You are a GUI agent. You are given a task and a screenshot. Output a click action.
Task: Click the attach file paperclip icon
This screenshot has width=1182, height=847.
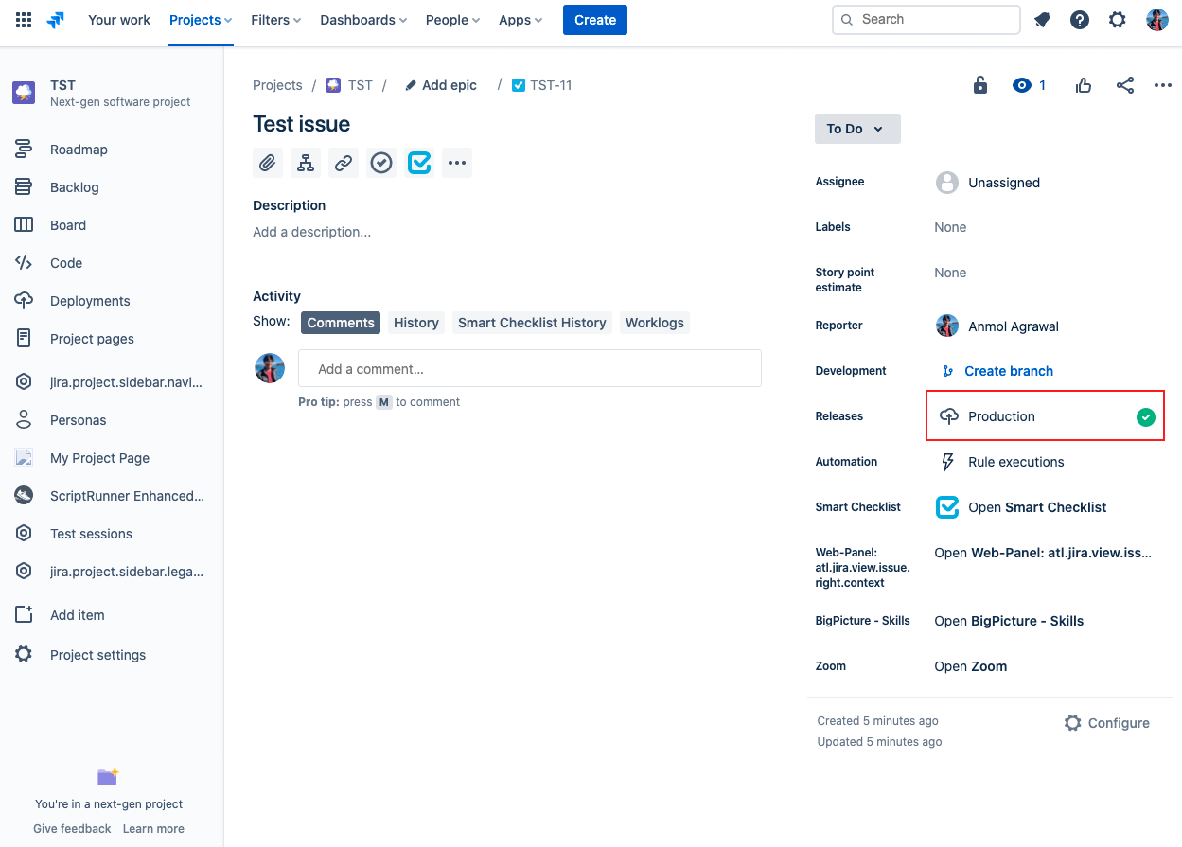pos(268,163)
